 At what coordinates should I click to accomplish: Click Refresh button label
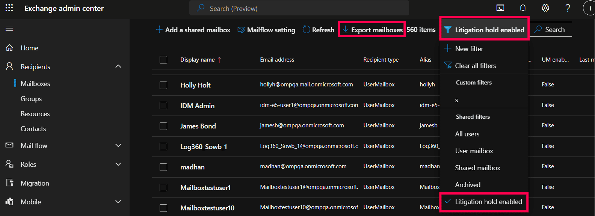click(323, 30)
